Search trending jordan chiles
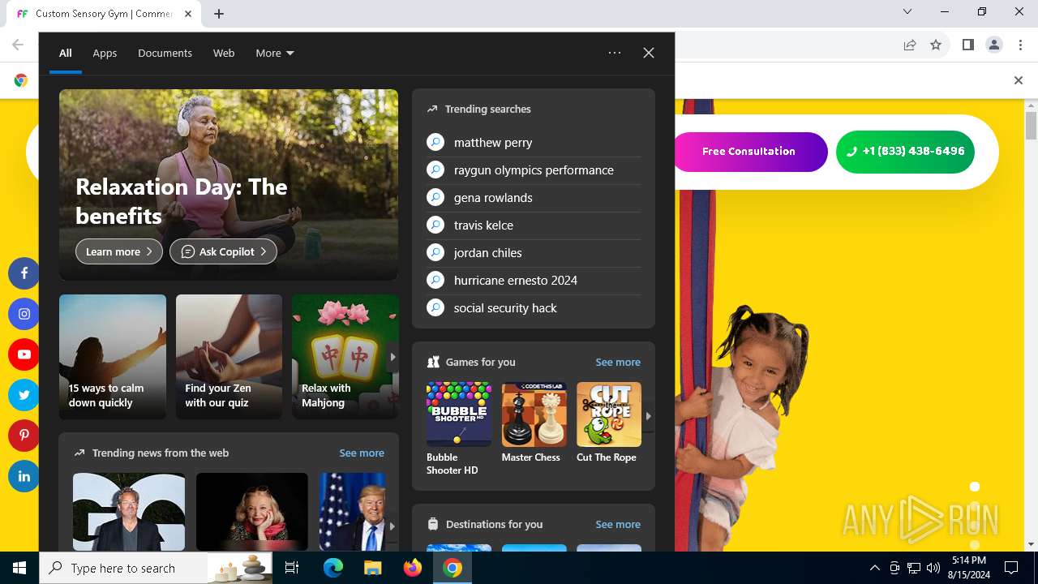This screenshot has width=1038, height=584. coord(534,252)
